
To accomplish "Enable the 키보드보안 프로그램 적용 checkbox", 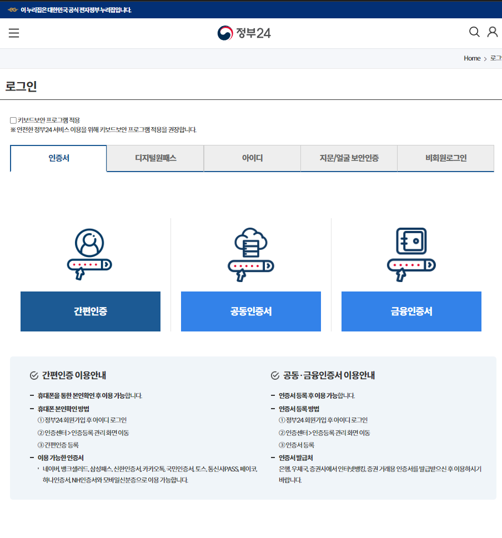I will click(x=13, y=120).
